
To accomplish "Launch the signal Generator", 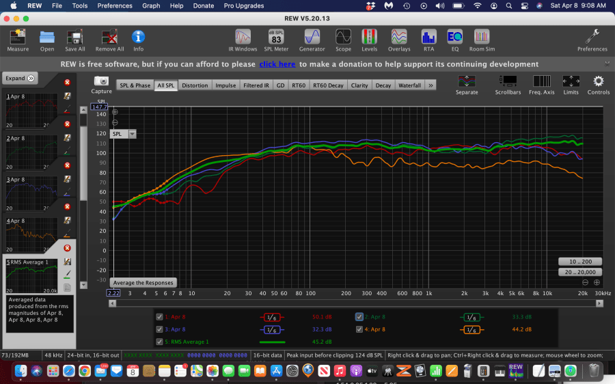I will point(312,40).
